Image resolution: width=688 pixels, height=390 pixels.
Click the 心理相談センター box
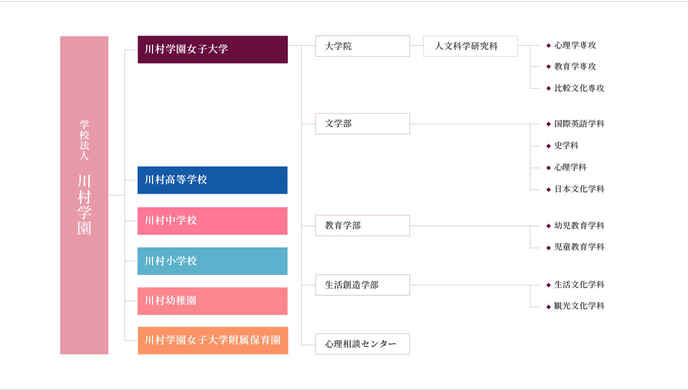(x=362, y=344)
